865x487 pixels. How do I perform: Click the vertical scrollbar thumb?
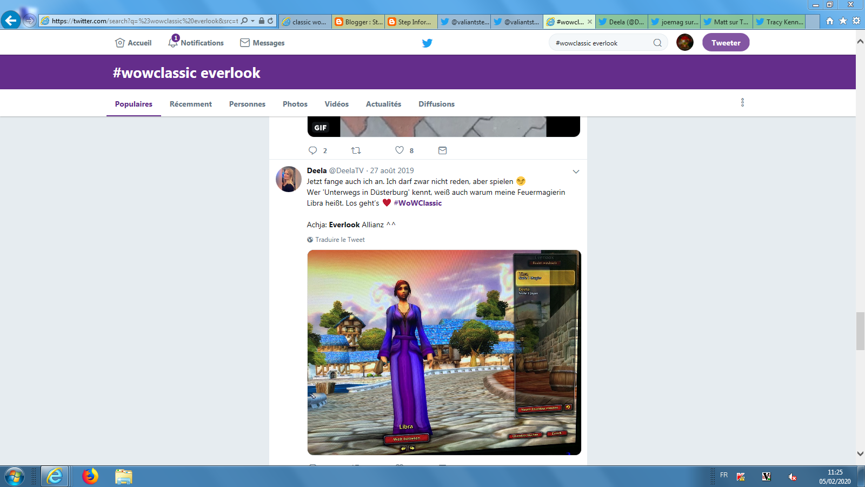click(x=860, y=331)
